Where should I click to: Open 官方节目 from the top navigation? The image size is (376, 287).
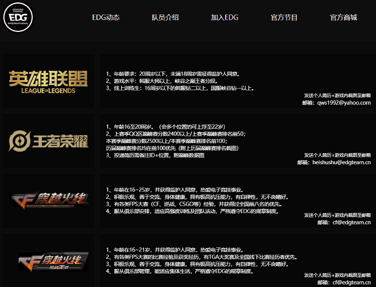(x=284, y=18)
